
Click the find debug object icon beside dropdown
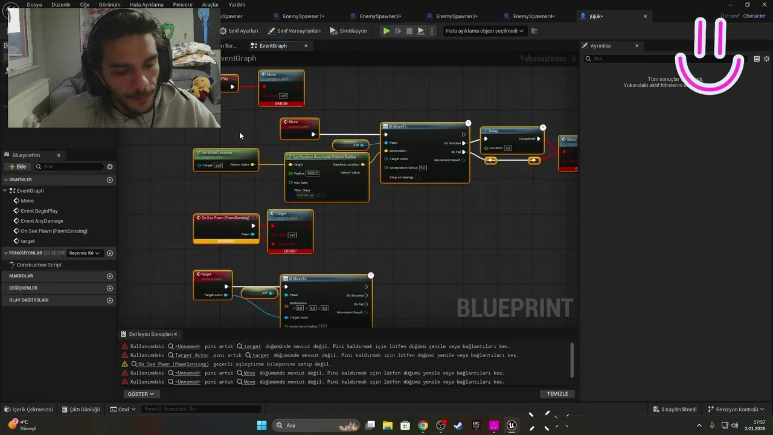[x=534, y=31]
